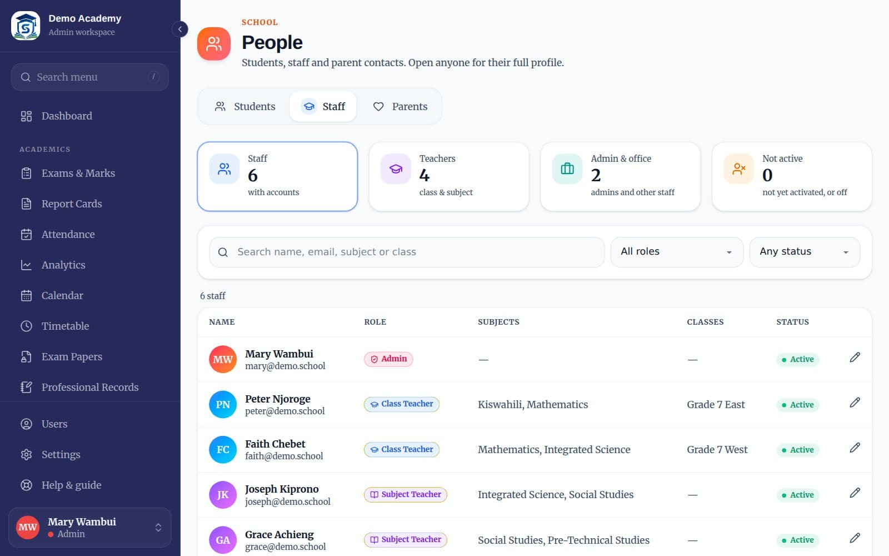Click the JK avatar for Joseph Kiprono
The width and height of the screenshot is (889, 556).
tap(223, 495)
